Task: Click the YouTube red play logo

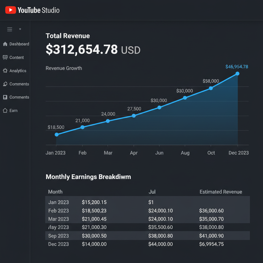Action: click(x=11, y=10)
